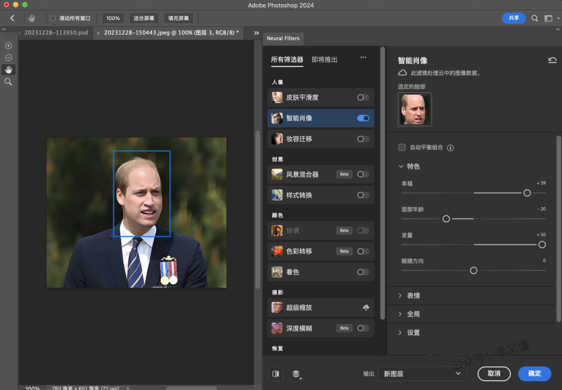Viewport: 562px width, 390px height.
Task: Switch to the 即将推出 tab
Action: pyautogui.click(x=324, y=59)
